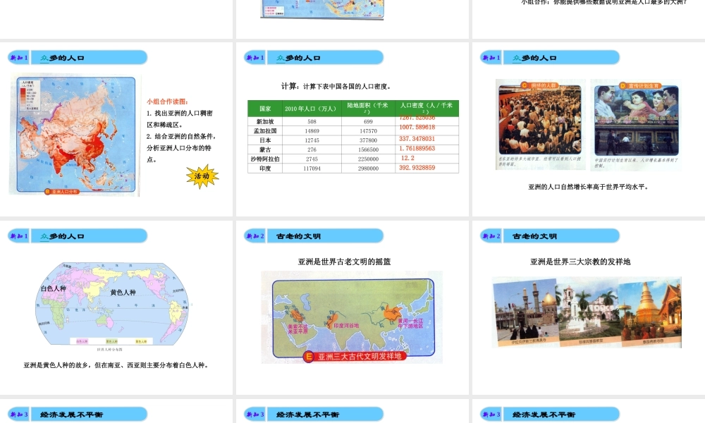Click the 印度河谷地 map label
The width and height of the screenshot is (705, 423).
pos(346,326)
